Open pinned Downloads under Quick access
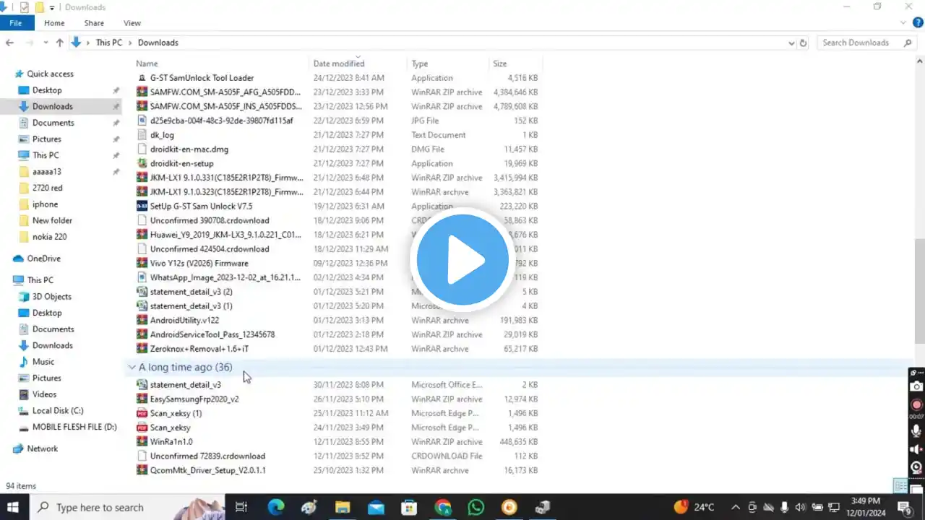The width and height of the screenshot is (925, 520). click(53, 106)
